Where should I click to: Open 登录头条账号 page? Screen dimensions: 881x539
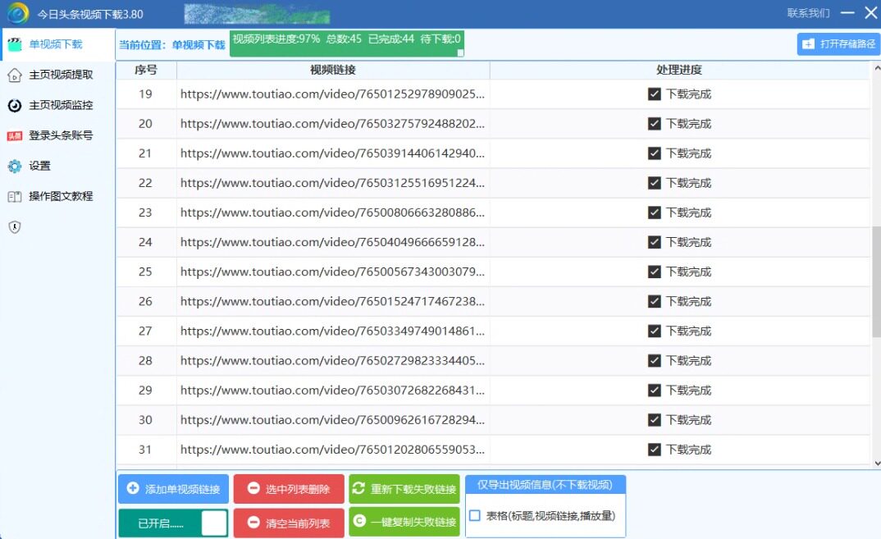coord(58,135)
